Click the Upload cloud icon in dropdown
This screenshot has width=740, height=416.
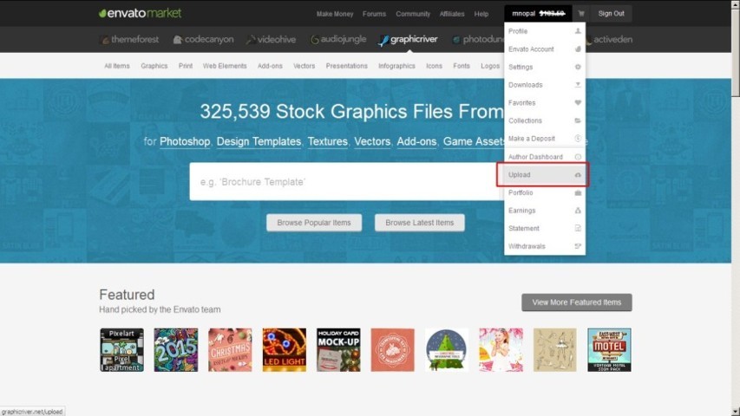click(578, 175)
